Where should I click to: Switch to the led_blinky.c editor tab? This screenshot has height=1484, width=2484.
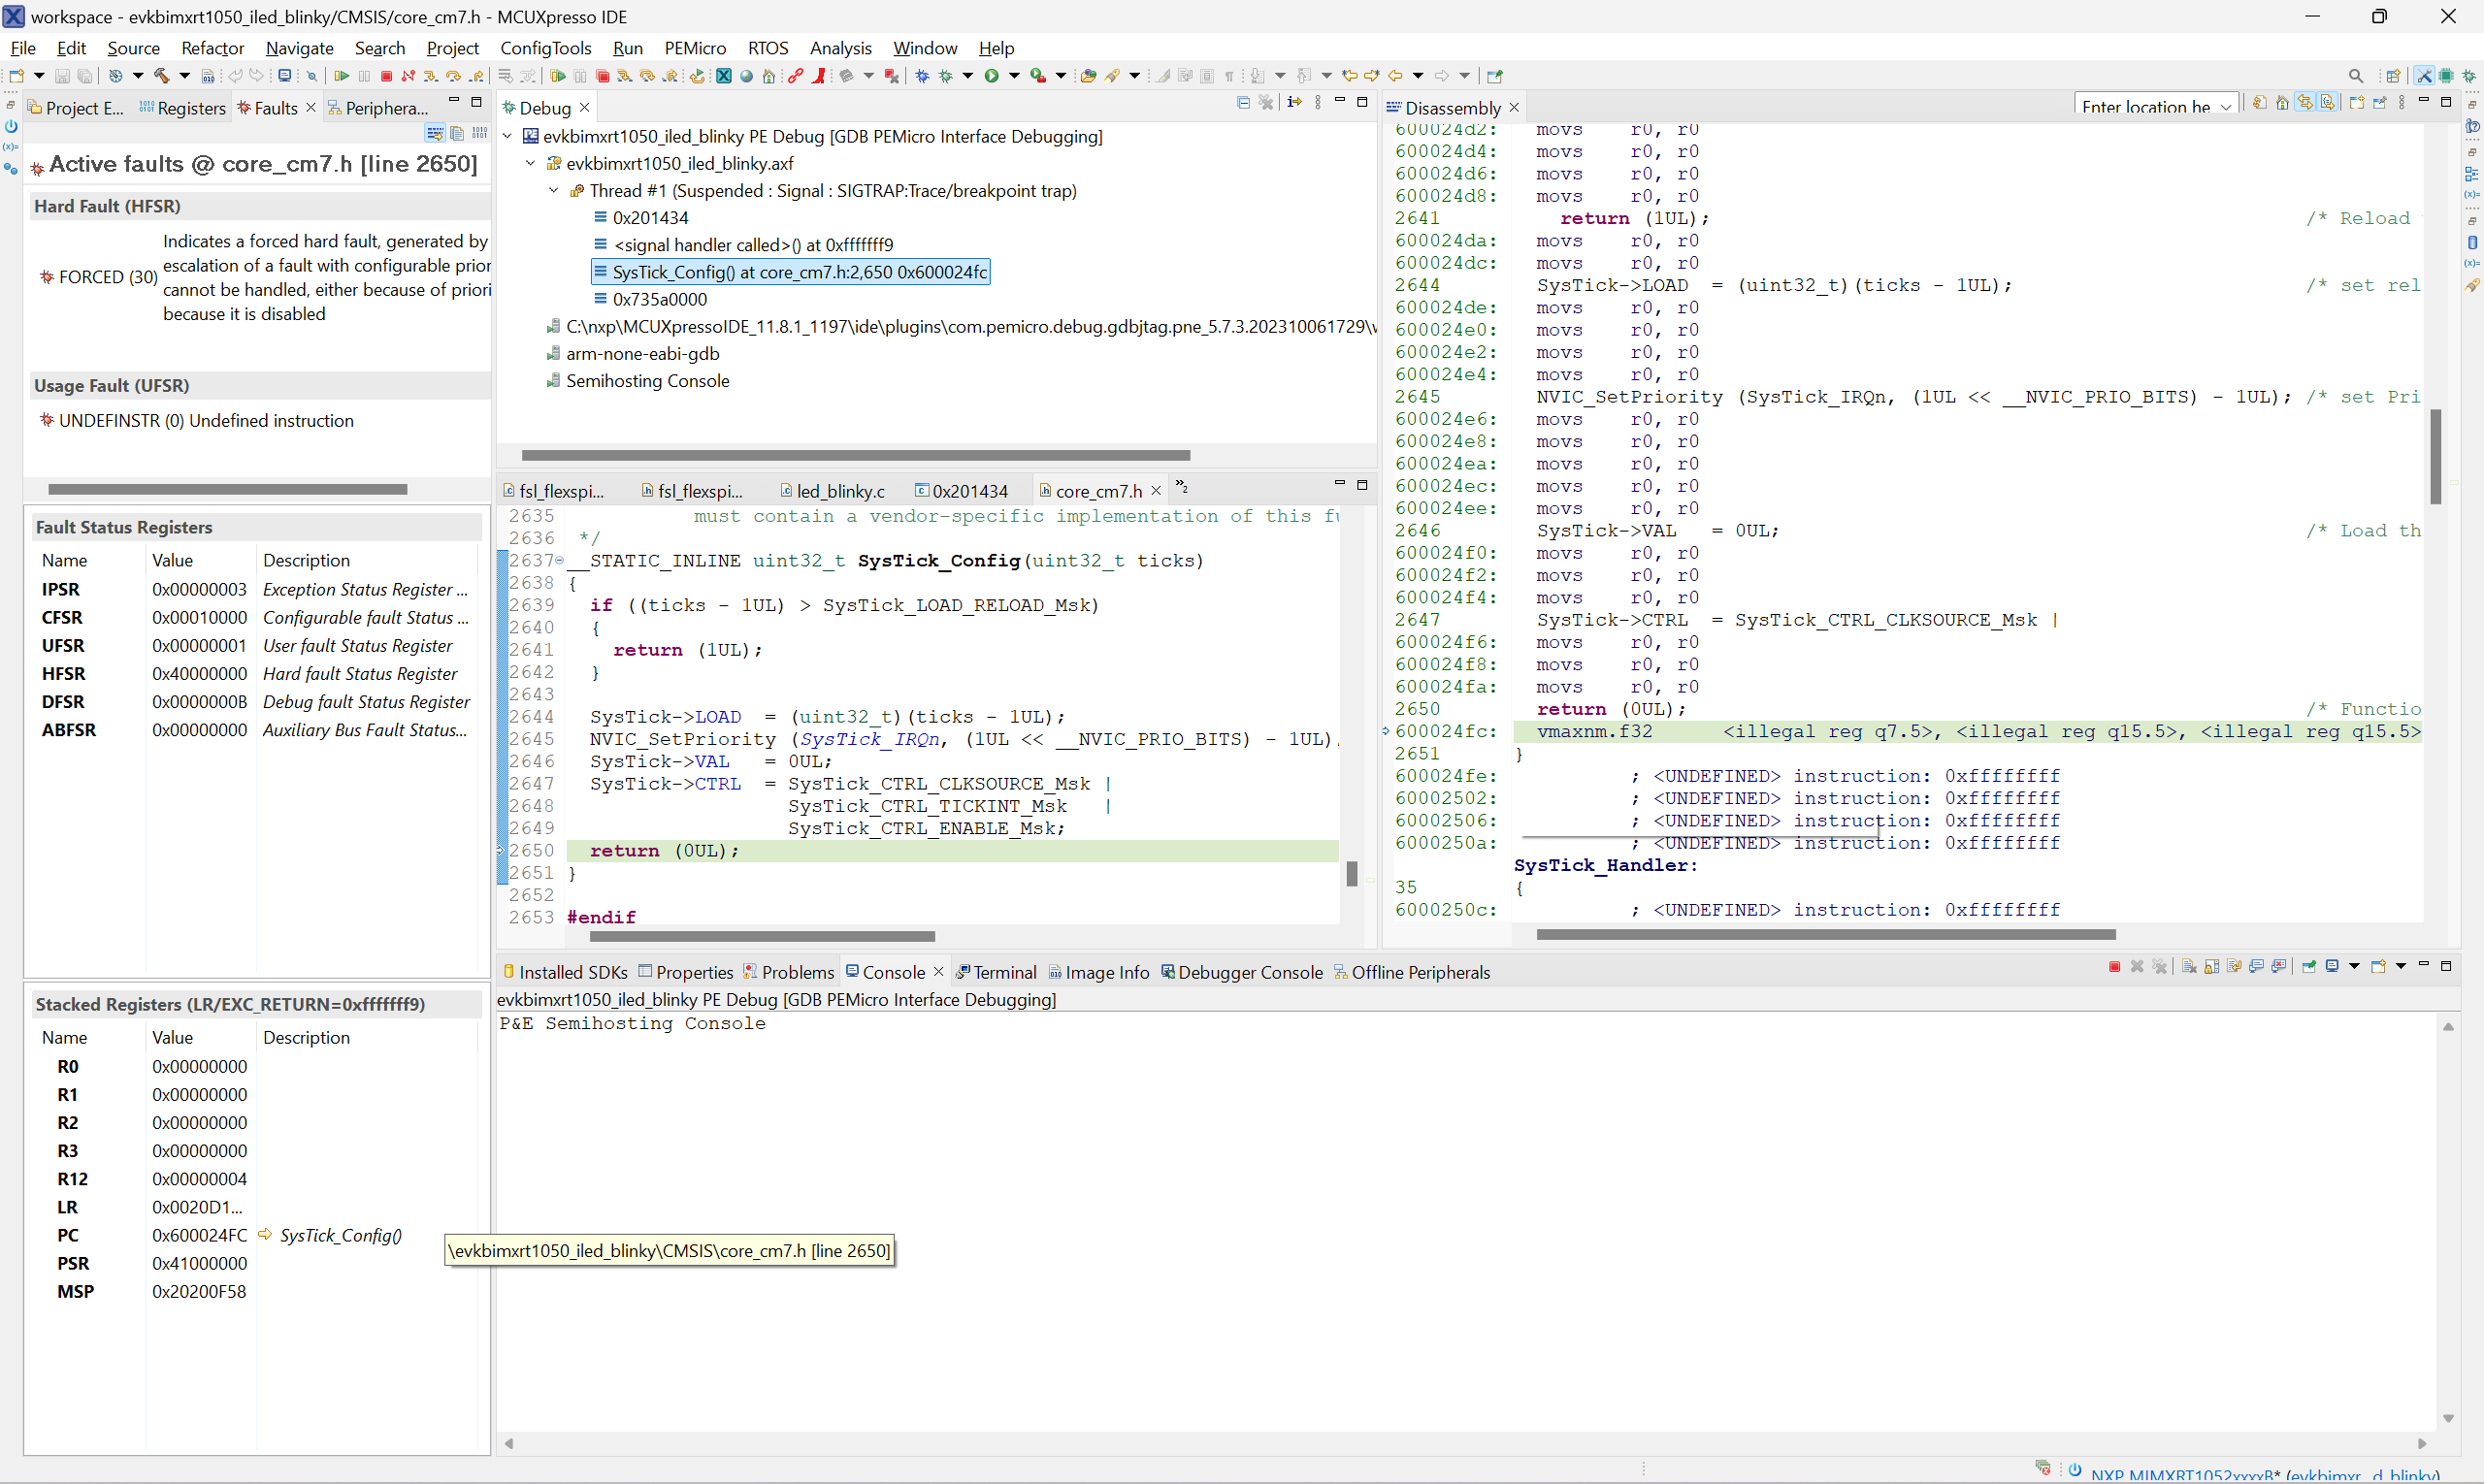(840, 490)
